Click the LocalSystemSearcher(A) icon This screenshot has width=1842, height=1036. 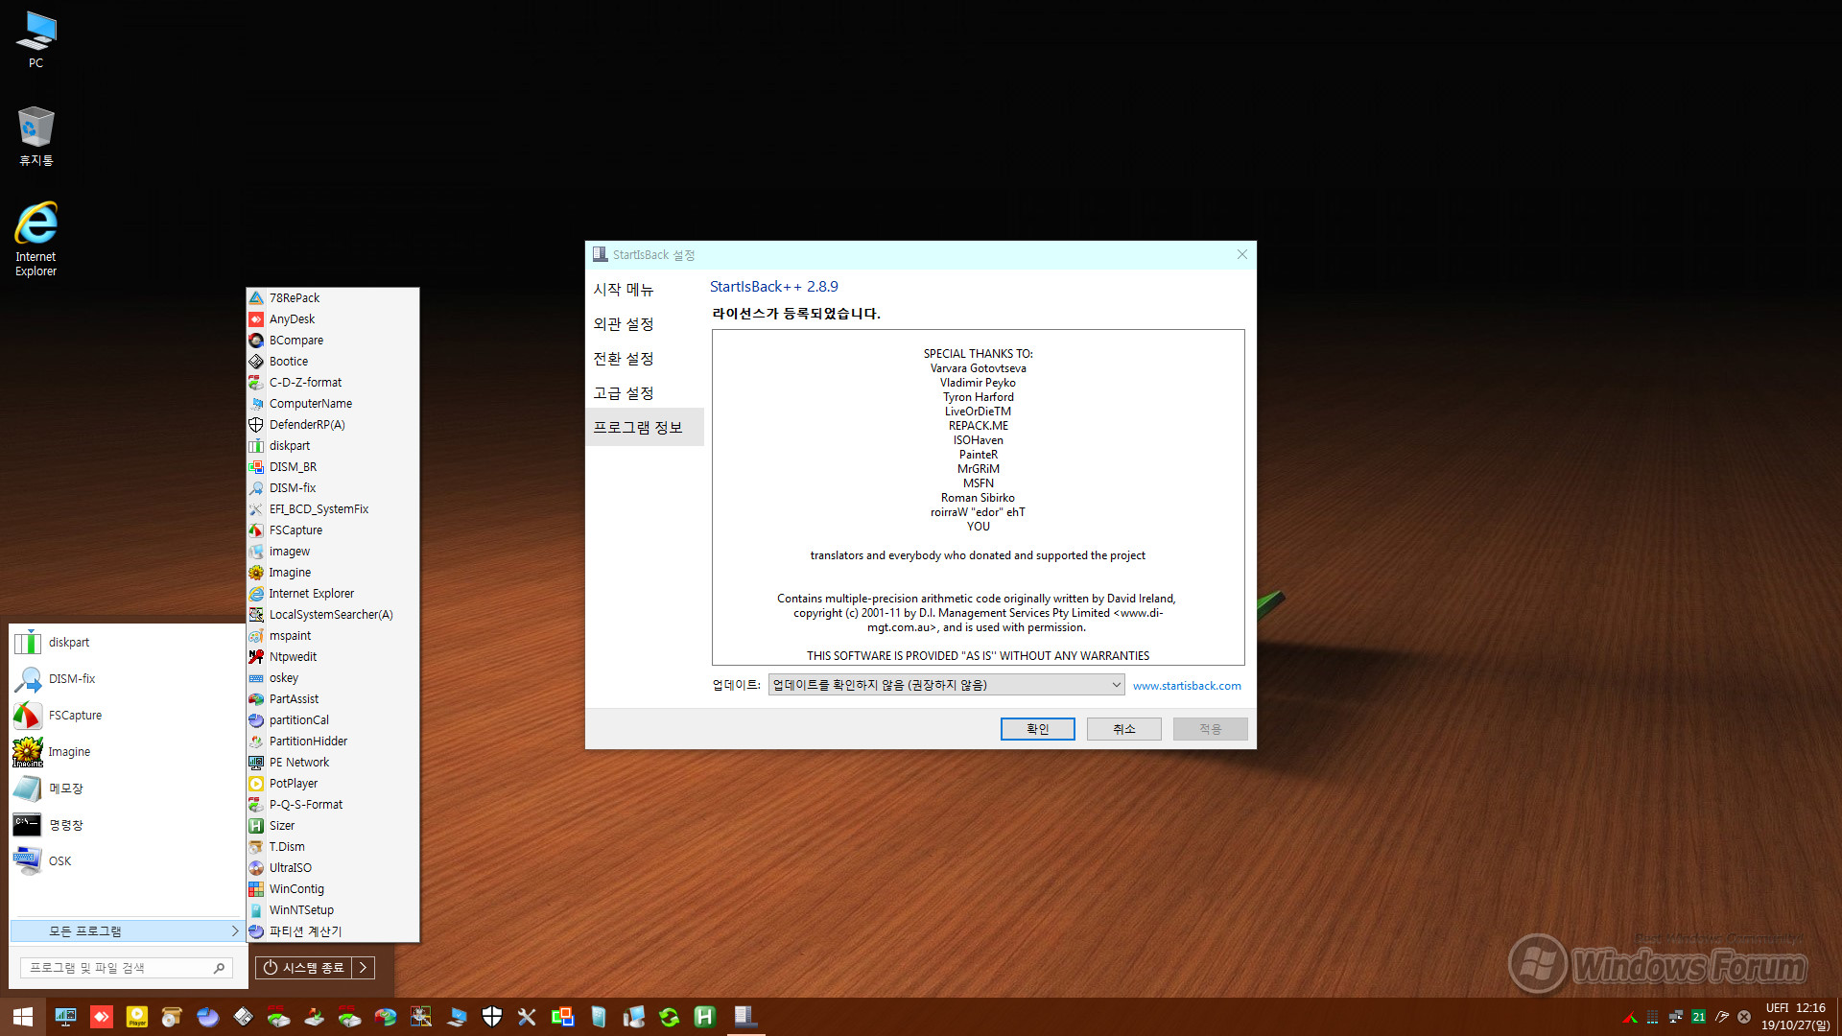pos(256,615)
